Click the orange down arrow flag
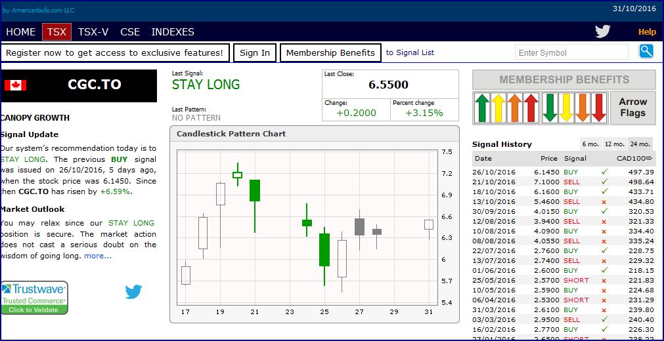 coord(583,108)
